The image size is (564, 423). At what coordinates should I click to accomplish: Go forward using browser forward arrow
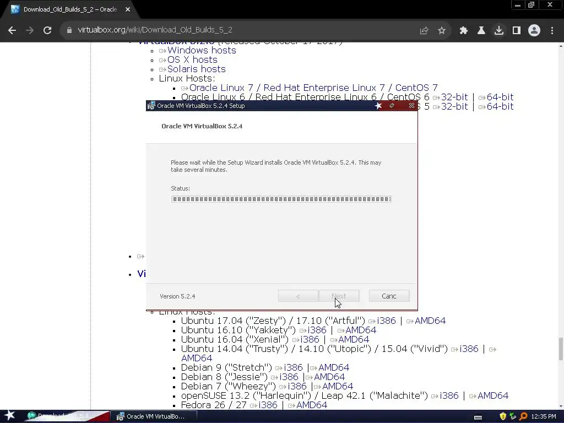click(x=30, y=30)
